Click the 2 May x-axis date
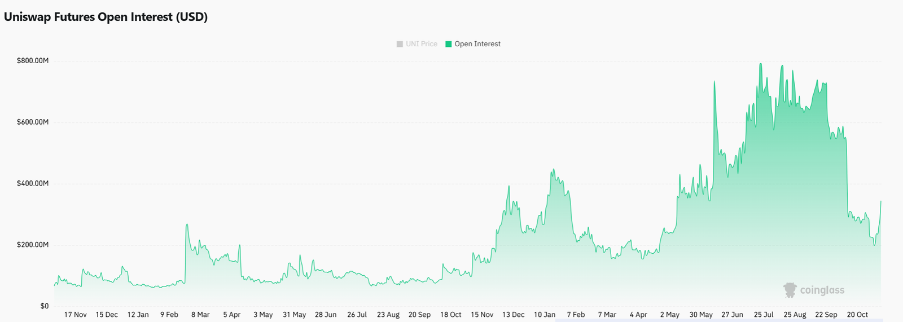The height and width of the screenshot is (322, 903). [670, 315]
